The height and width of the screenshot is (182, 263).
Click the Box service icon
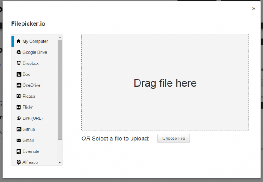coord(19,74)
